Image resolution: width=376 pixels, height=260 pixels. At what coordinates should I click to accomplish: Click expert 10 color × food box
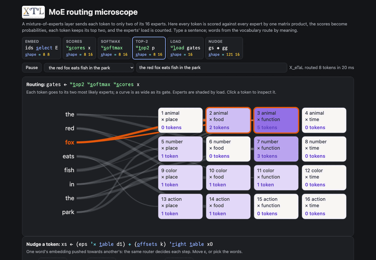[228, 177]
